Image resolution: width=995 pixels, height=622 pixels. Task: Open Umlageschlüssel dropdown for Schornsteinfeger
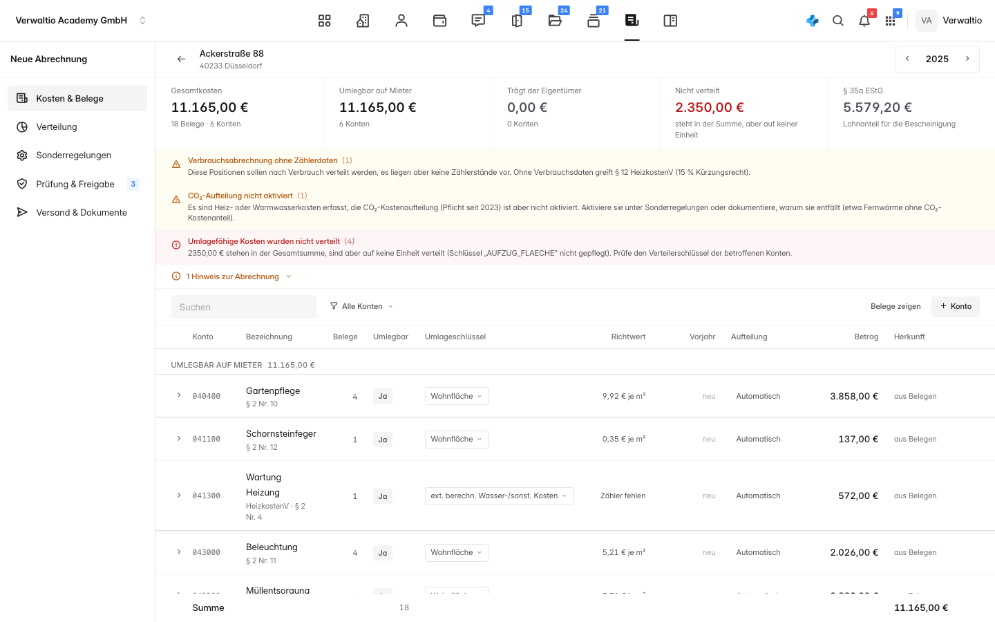457,440
